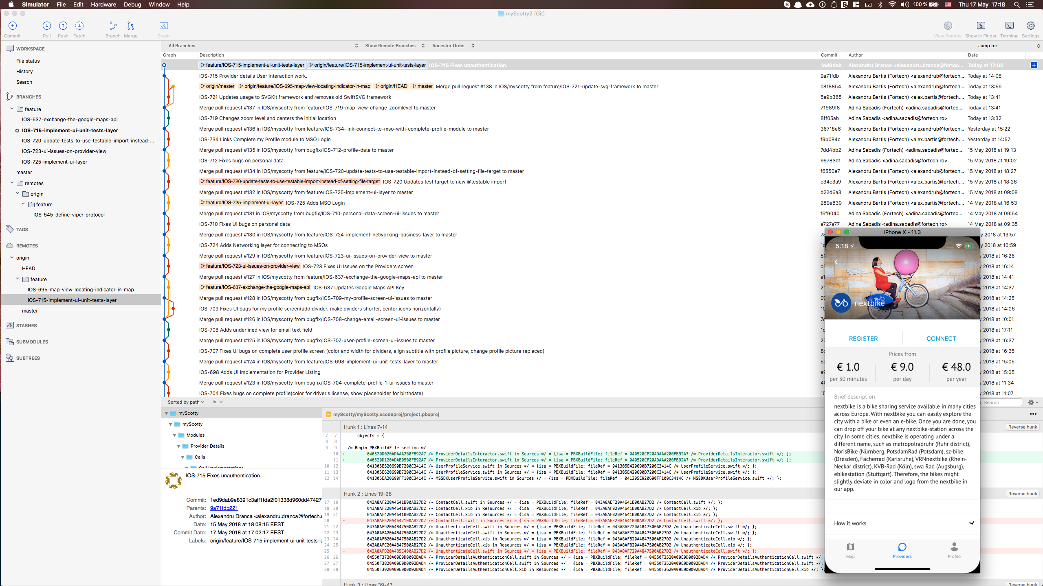
Task: Click the Stash toolbar icon
Action: click(x=163, y=26)
